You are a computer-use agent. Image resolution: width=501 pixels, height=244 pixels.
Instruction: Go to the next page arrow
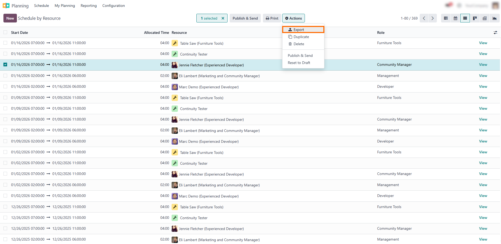pos(432,18)
